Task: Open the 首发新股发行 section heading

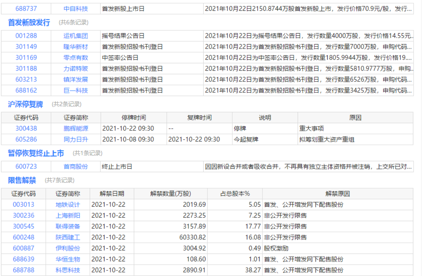Action: pos(29,23)
